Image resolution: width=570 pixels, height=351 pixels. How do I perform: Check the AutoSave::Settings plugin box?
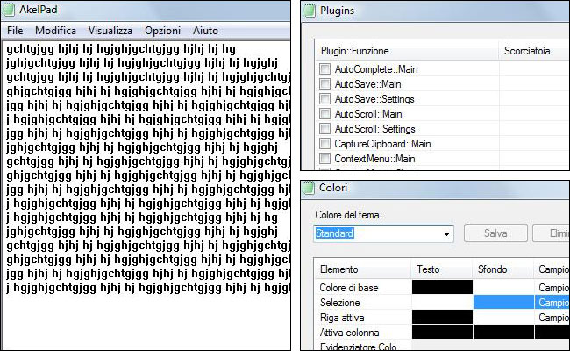(x=325, y=99)
